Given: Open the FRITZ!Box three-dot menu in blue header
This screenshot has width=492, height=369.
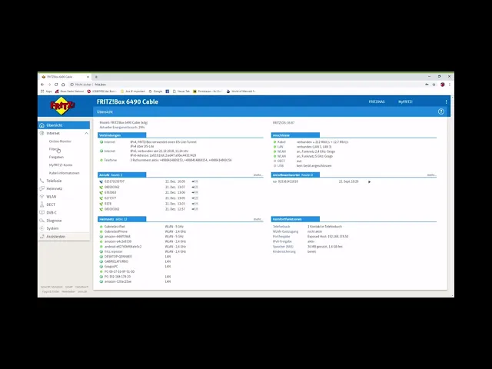Looking at the screenshot, I should [446, 101].
